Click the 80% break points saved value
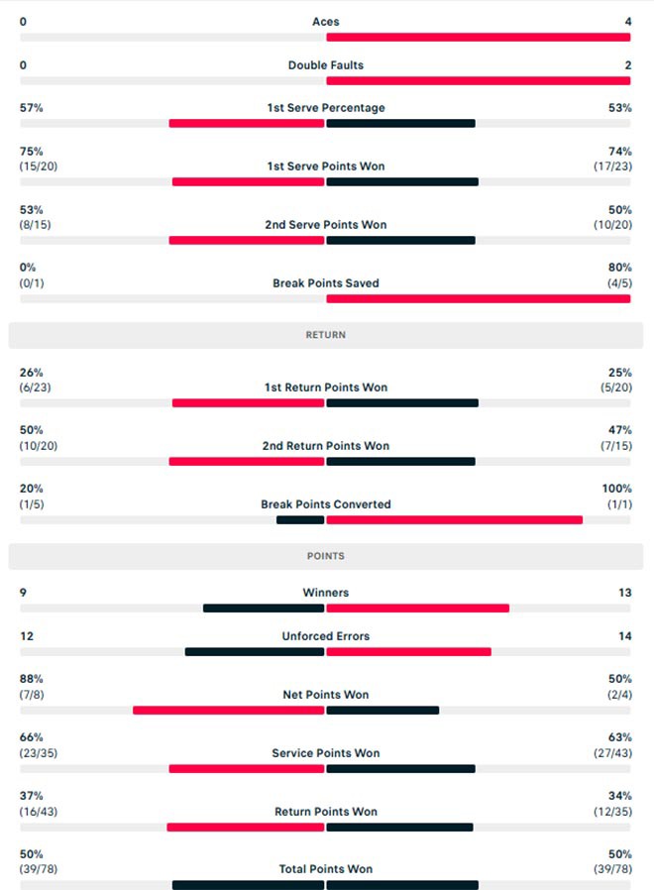This screenshot has height=890, width=654. [x=619, y=269]
